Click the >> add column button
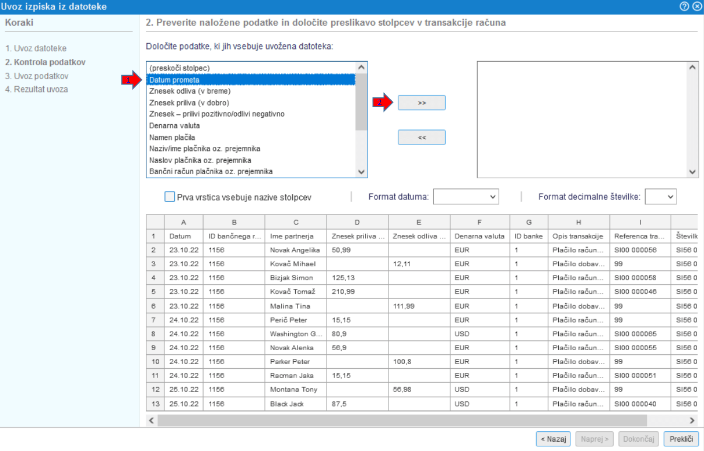Screen dimensions: 704x451 [x=421, y=103]
